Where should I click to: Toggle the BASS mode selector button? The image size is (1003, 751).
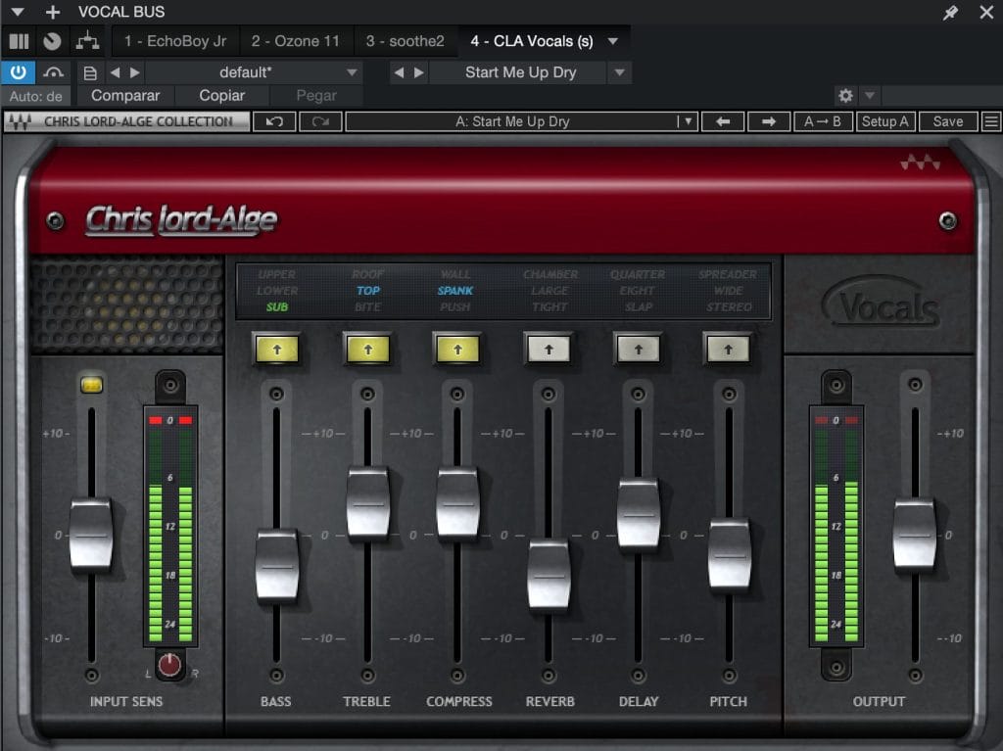coord(276,348)
